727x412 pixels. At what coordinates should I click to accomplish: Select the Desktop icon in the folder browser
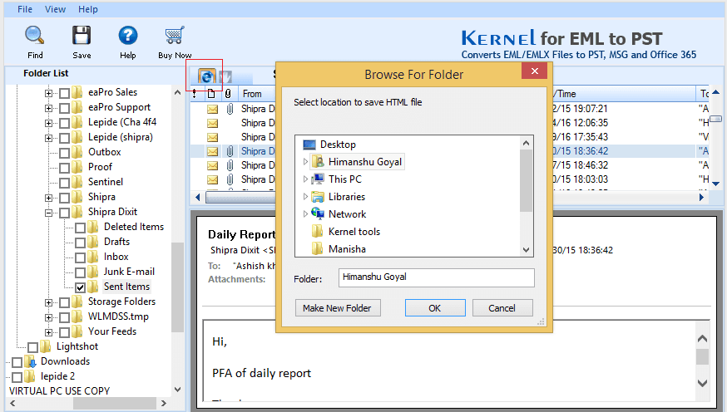pyautogui.click(x=309, y=145)
